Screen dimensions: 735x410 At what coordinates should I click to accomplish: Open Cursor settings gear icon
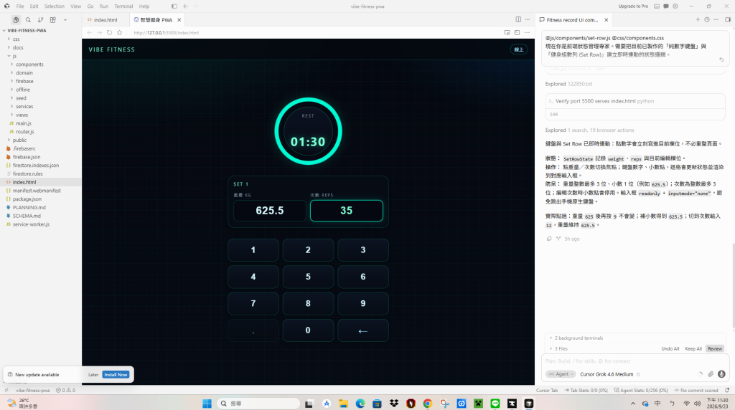[675, 6]
